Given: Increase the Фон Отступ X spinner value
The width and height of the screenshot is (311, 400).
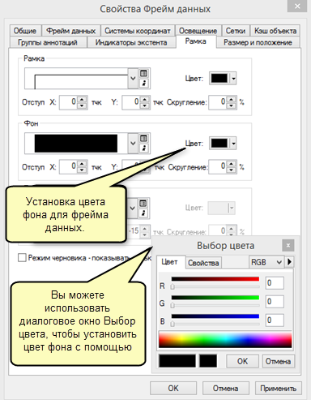Looking at the screenshot, I should pos(82,164).
